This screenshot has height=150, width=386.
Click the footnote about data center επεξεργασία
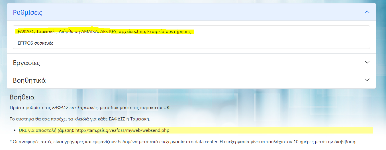pyautogui.click(x=183, y=141)
